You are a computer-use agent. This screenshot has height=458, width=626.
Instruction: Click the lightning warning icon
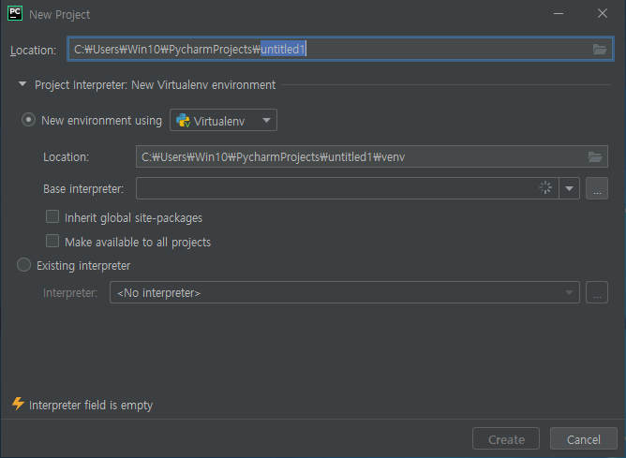pyautogui.click(x=18, y=404)
